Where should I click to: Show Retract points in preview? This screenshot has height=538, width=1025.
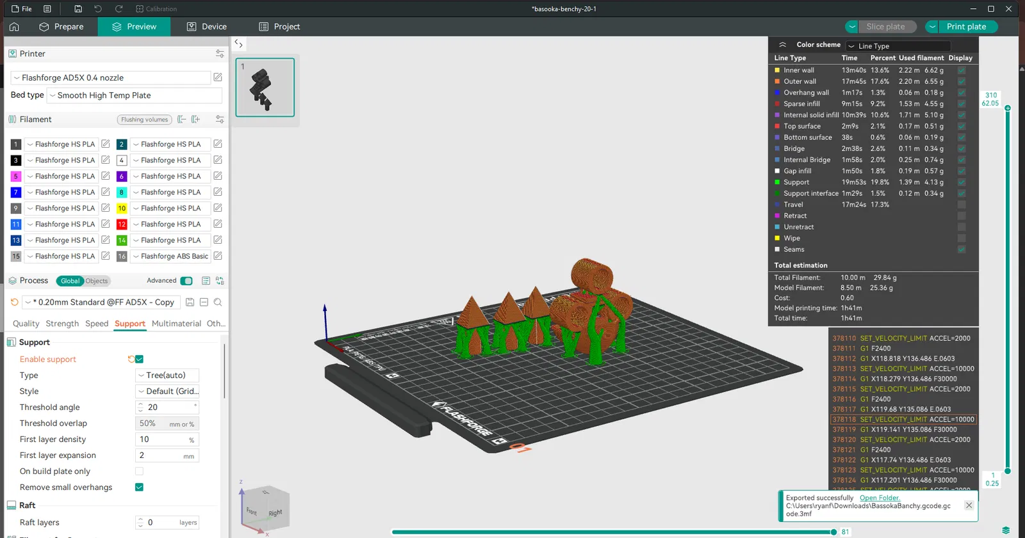pyautogui.click(x=962, y=216)
